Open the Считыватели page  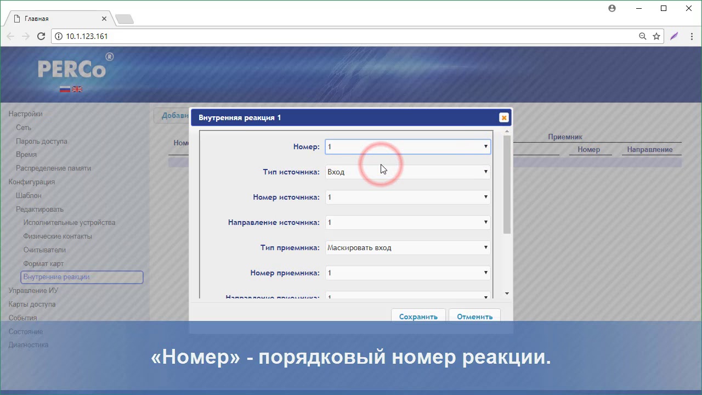point(44,250)
